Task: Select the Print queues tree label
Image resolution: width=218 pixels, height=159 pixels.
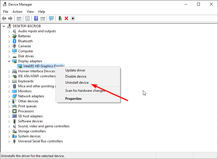Action: (x=27, y=106)
